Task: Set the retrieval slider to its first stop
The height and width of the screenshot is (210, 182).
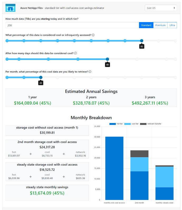Action: 7,78
